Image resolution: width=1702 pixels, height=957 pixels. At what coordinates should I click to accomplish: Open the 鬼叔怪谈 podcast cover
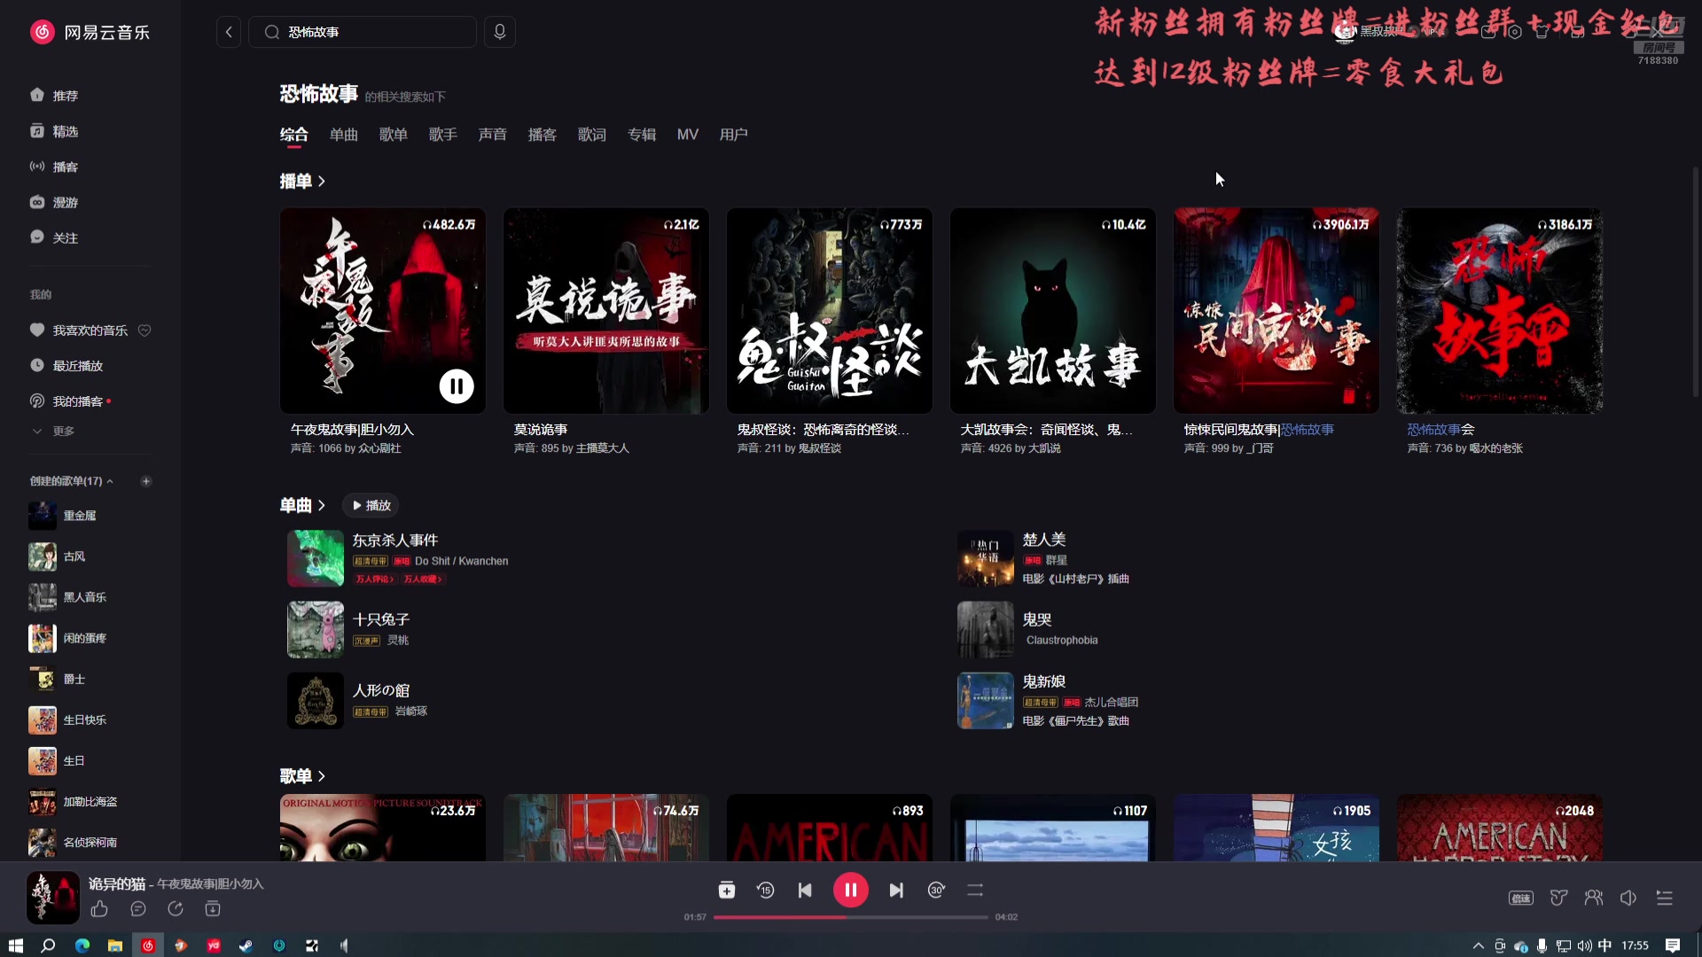click(x=830, y=311)
